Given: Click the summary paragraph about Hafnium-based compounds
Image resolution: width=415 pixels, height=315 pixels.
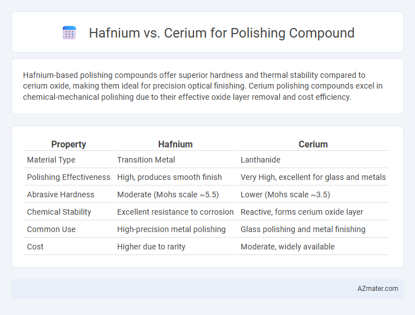Looking at the screenshot, I should pyautogui.click(x=203, y=86).
